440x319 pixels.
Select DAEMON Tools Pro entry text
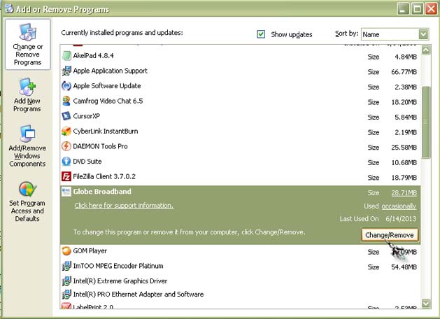[101, 146]
